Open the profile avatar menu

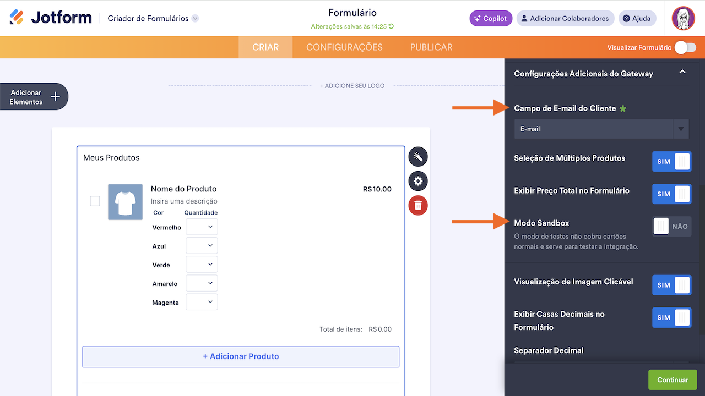[x=684, y=18]
